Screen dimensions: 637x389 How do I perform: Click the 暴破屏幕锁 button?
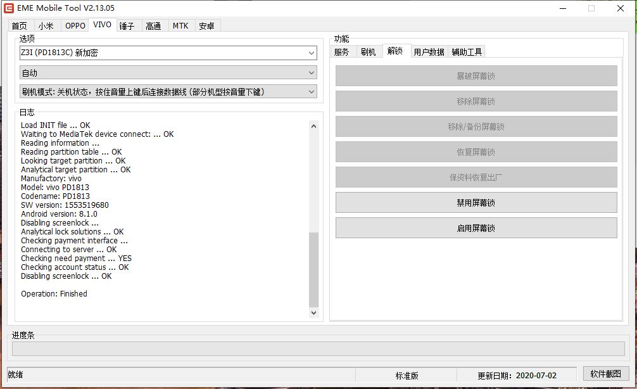pyautogui.click(x=476, y=76)
